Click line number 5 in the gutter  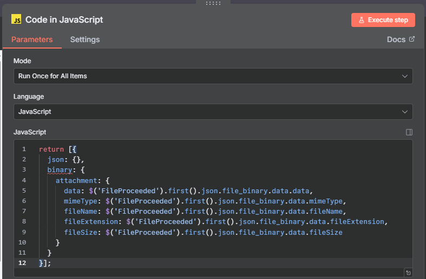click(24, 190)
